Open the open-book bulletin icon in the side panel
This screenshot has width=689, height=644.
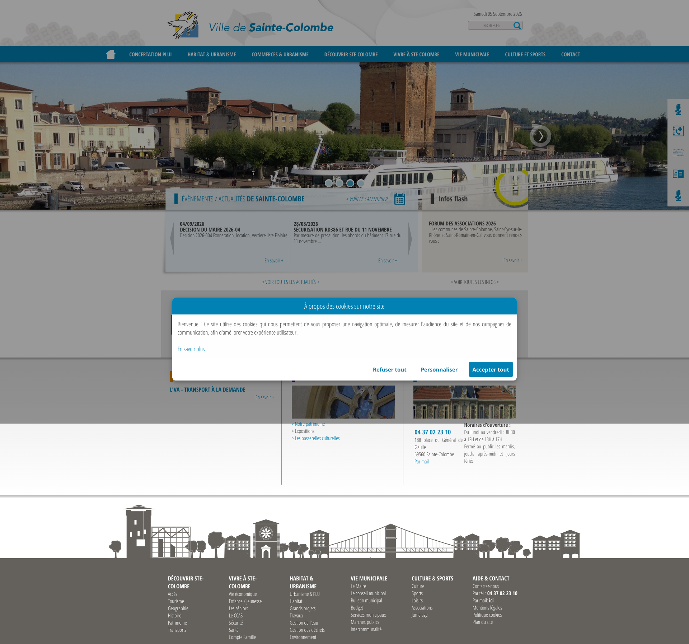click(x=678, y=174)
